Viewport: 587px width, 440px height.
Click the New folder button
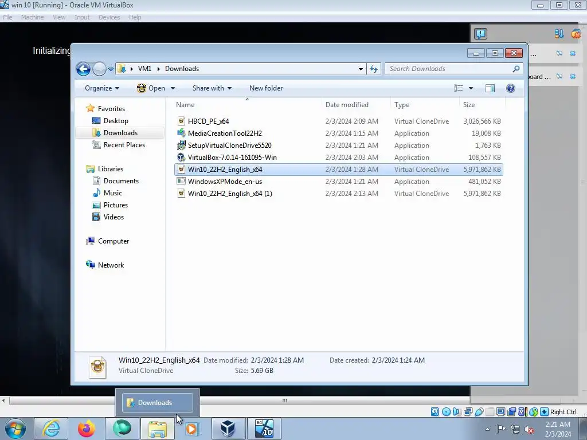point(266,88)
